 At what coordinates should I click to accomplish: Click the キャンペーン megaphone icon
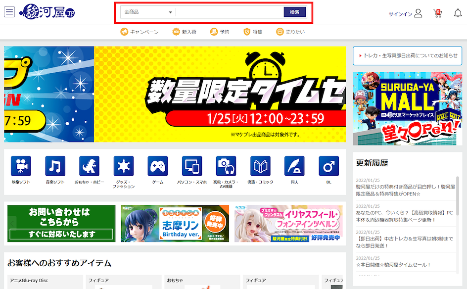coord(124,32)
